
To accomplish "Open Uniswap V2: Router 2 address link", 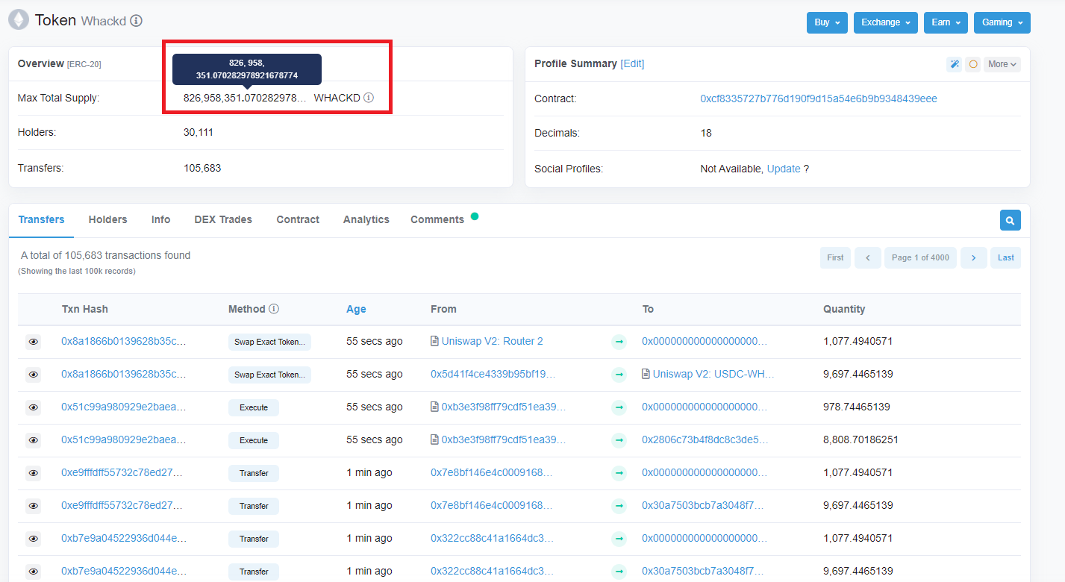I will tap(493, 341).
